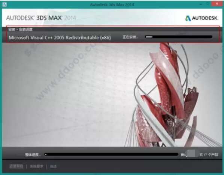This screenshot has height=175, width=224.
Task: Maximize the installer window
Action: point(208,4)
